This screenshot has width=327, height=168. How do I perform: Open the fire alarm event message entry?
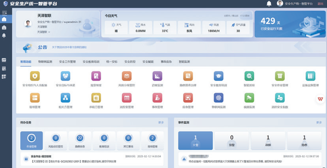pos(250,159)
